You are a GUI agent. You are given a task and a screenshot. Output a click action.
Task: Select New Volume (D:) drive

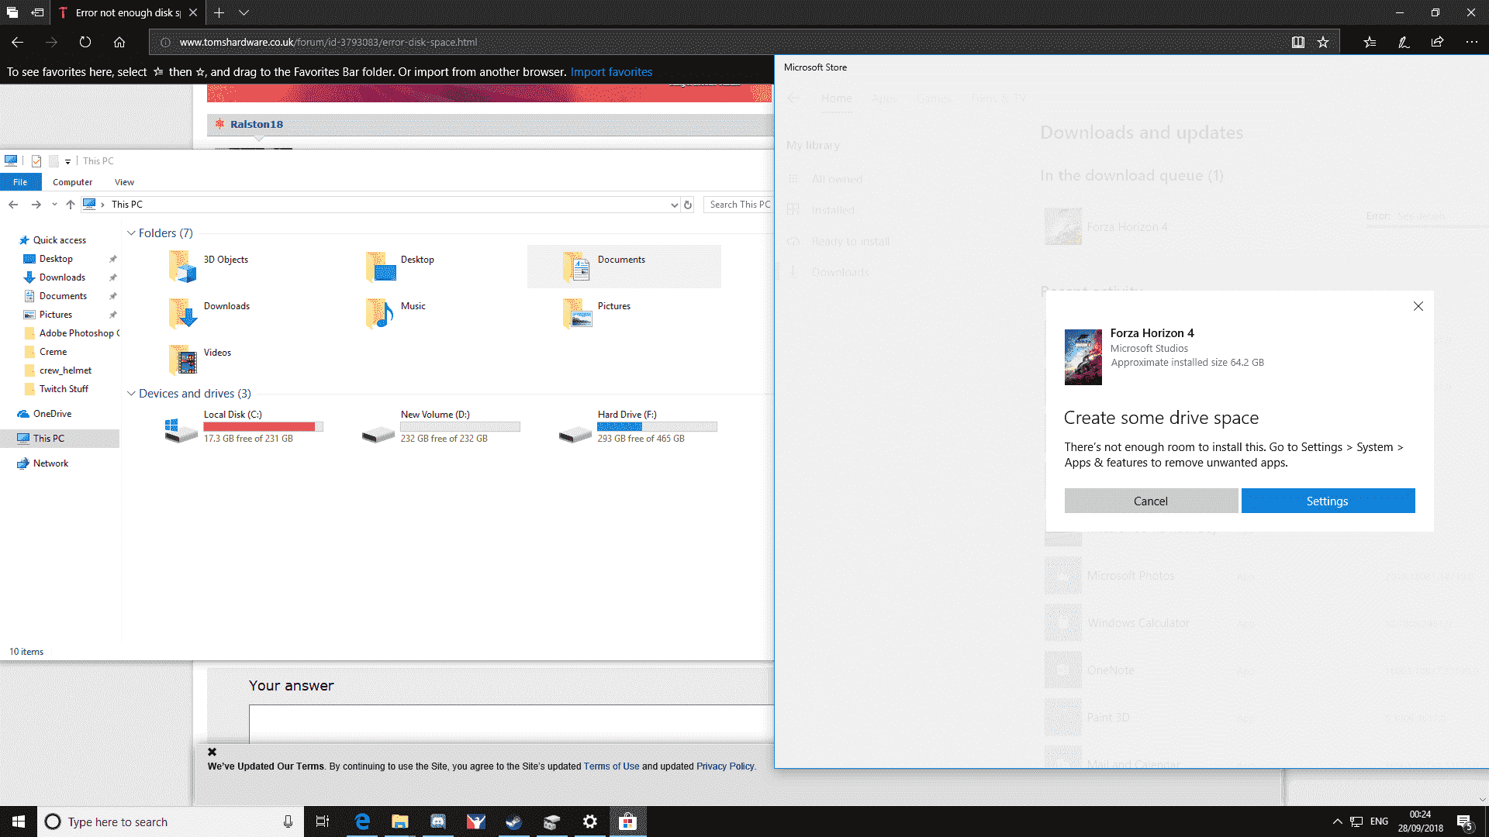[441, 427]
